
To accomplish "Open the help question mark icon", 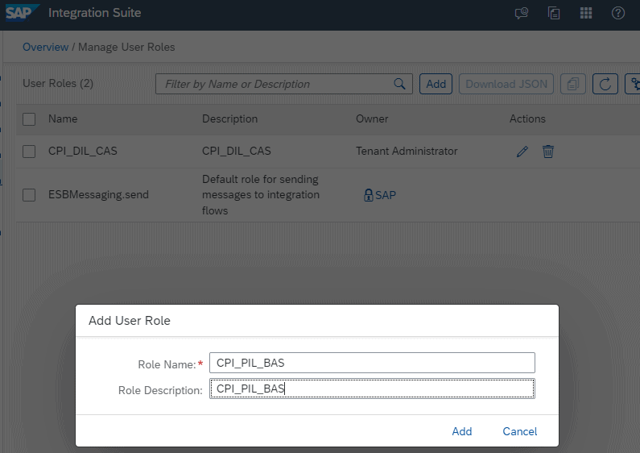I will pyautogui.click(x=618, y=13).
